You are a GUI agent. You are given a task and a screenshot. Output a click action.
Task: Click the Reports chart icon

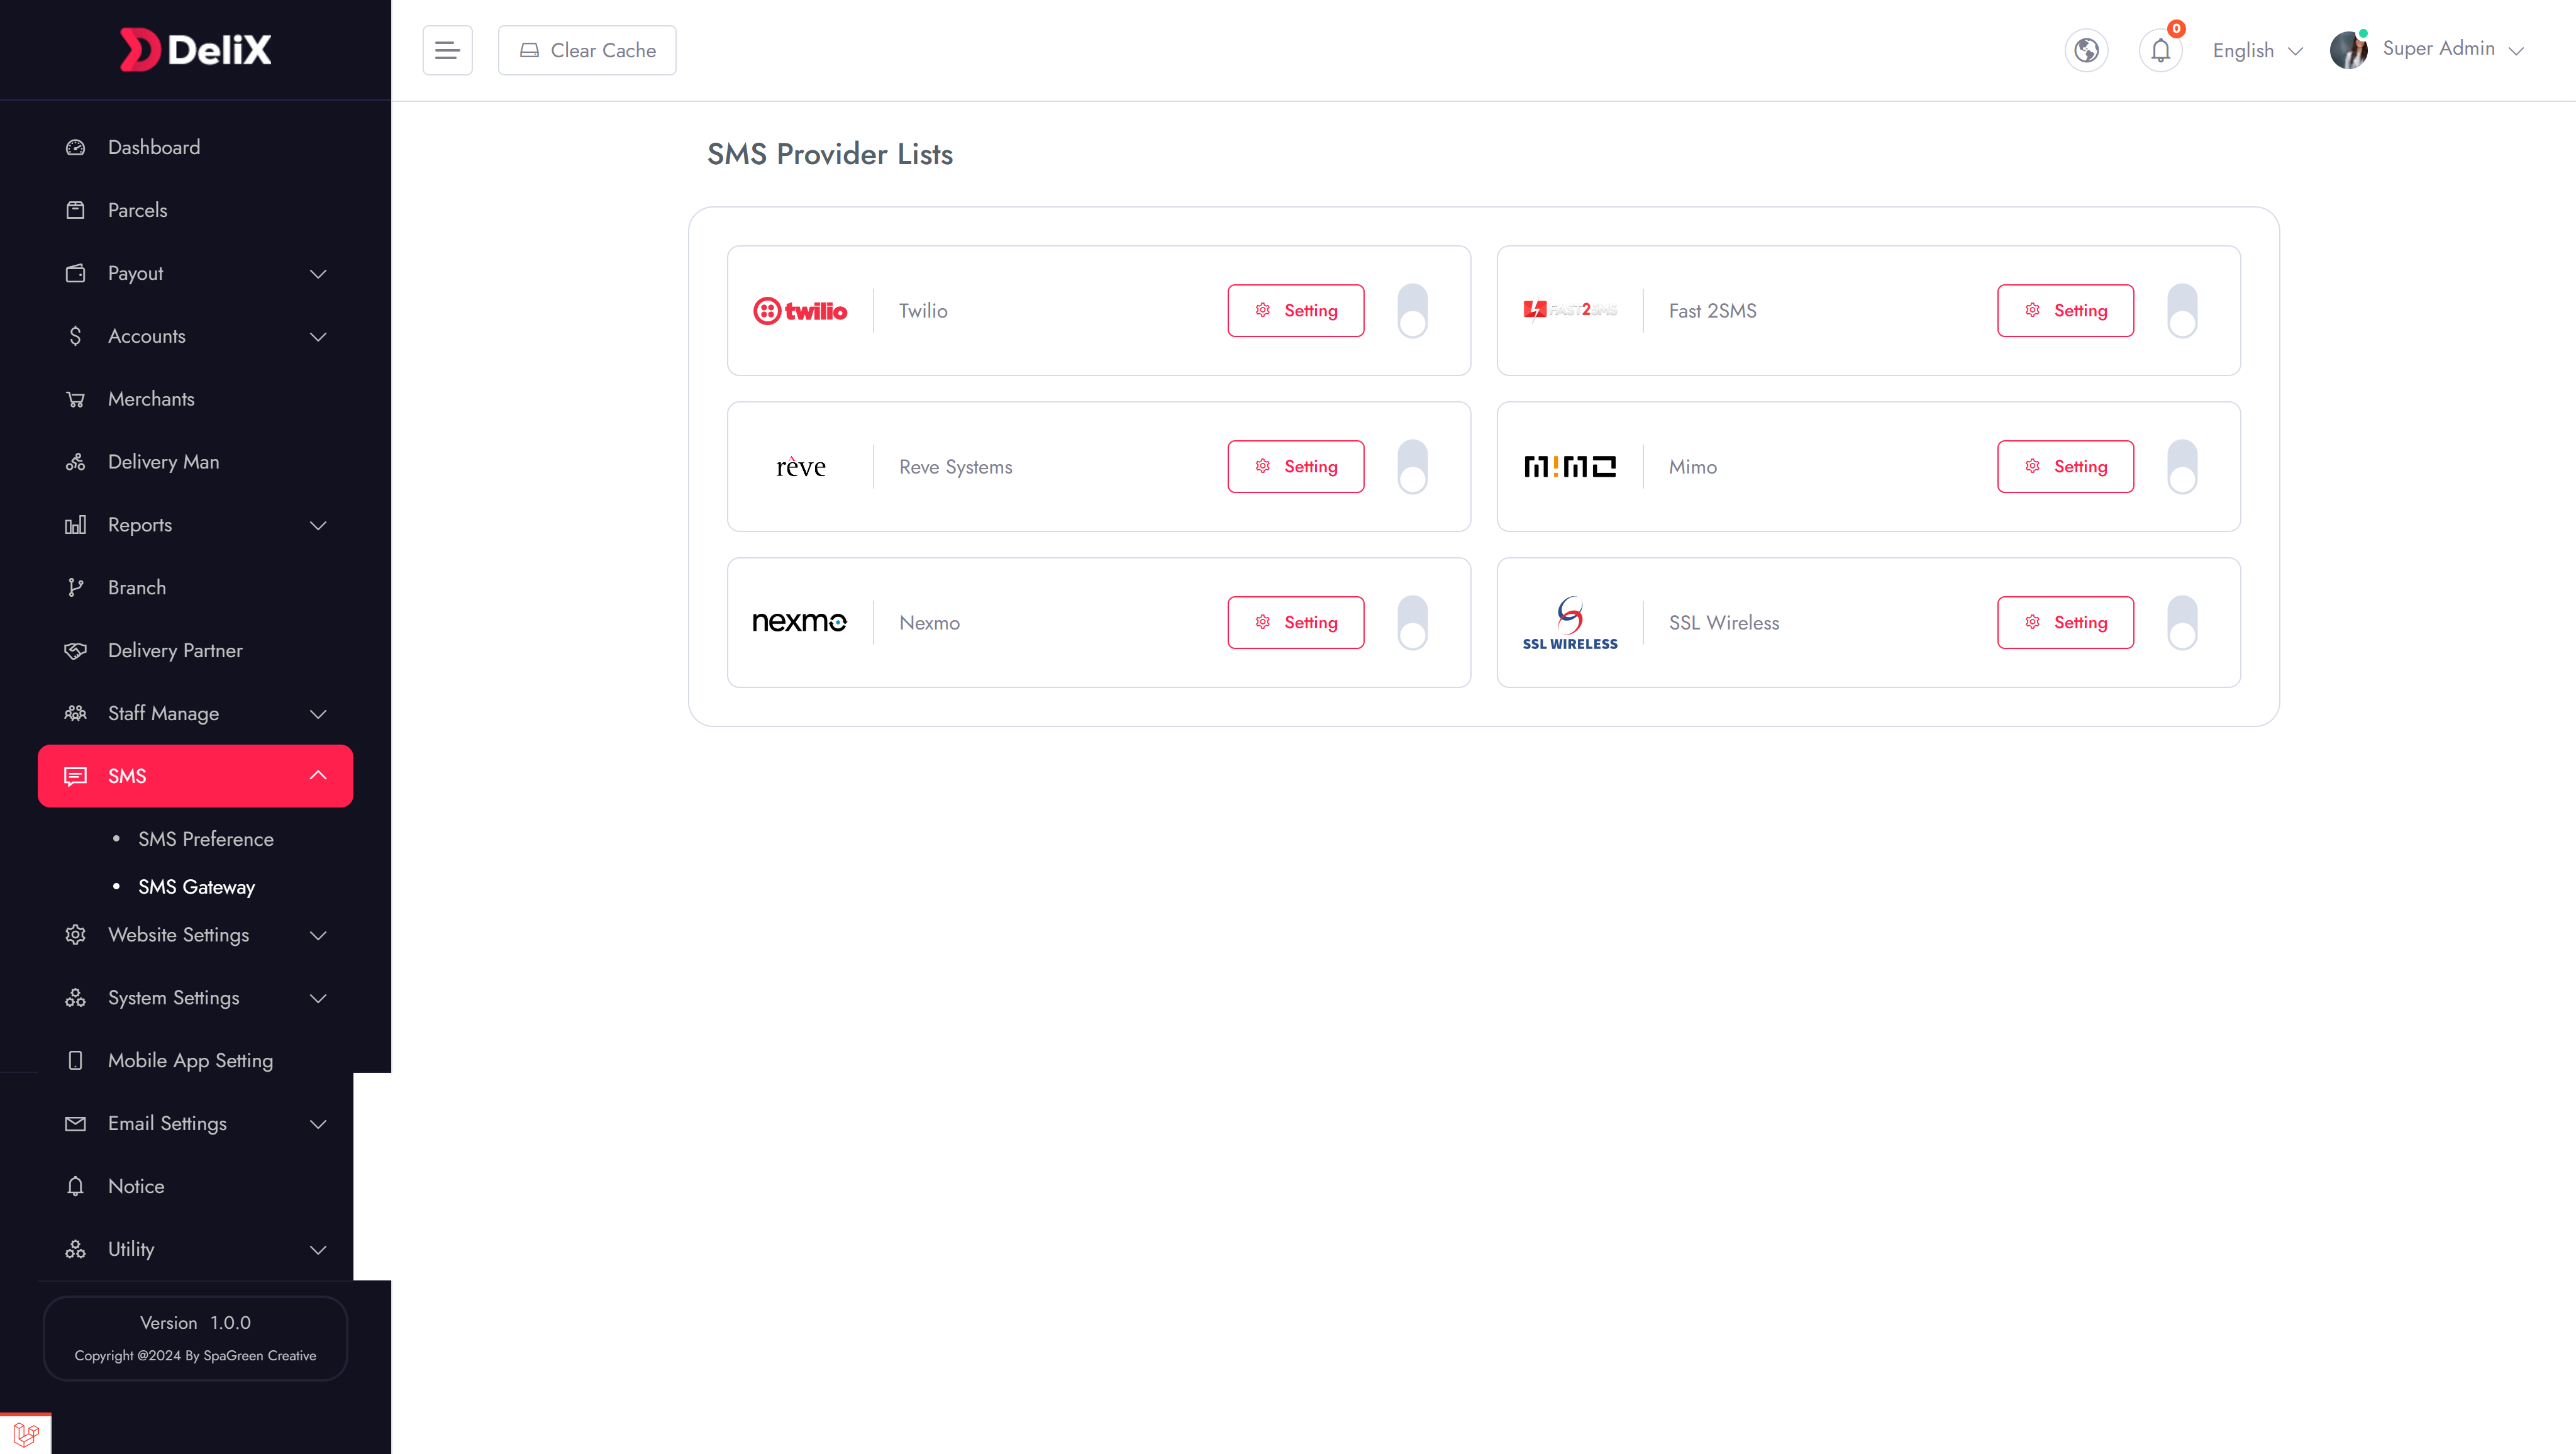[x=75, y=525]
